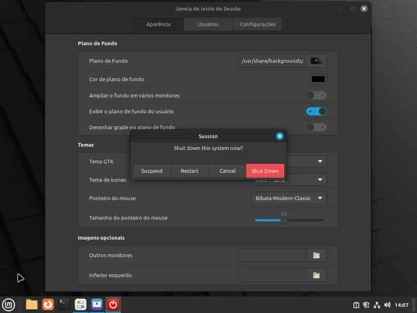Click the Restart button
Viewport: 417px width, 313px height.
pos(190,171)
